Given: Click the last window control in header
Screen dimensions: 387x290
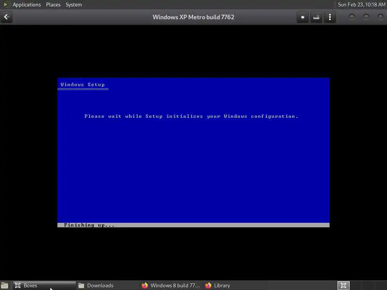Looking at the screenshot, I should point(380,17).
